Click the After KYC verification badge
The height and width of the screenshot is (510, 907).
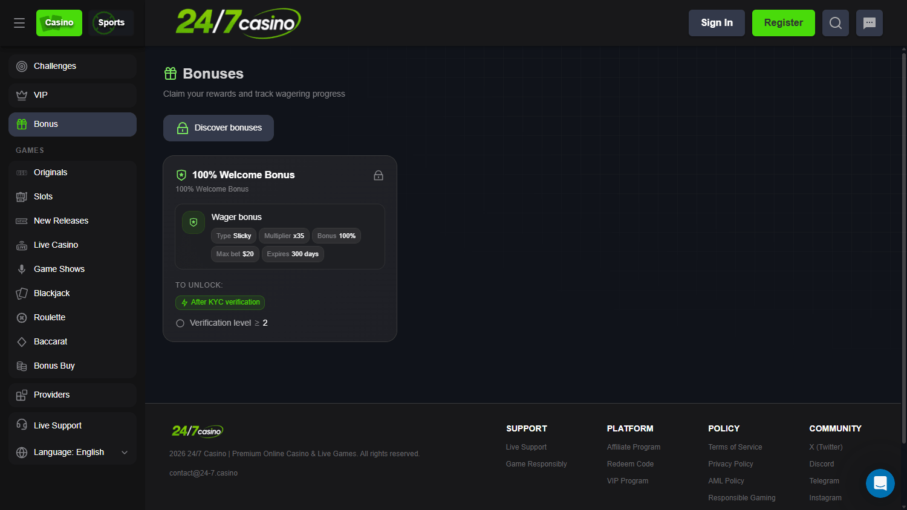tap(220, 302)
